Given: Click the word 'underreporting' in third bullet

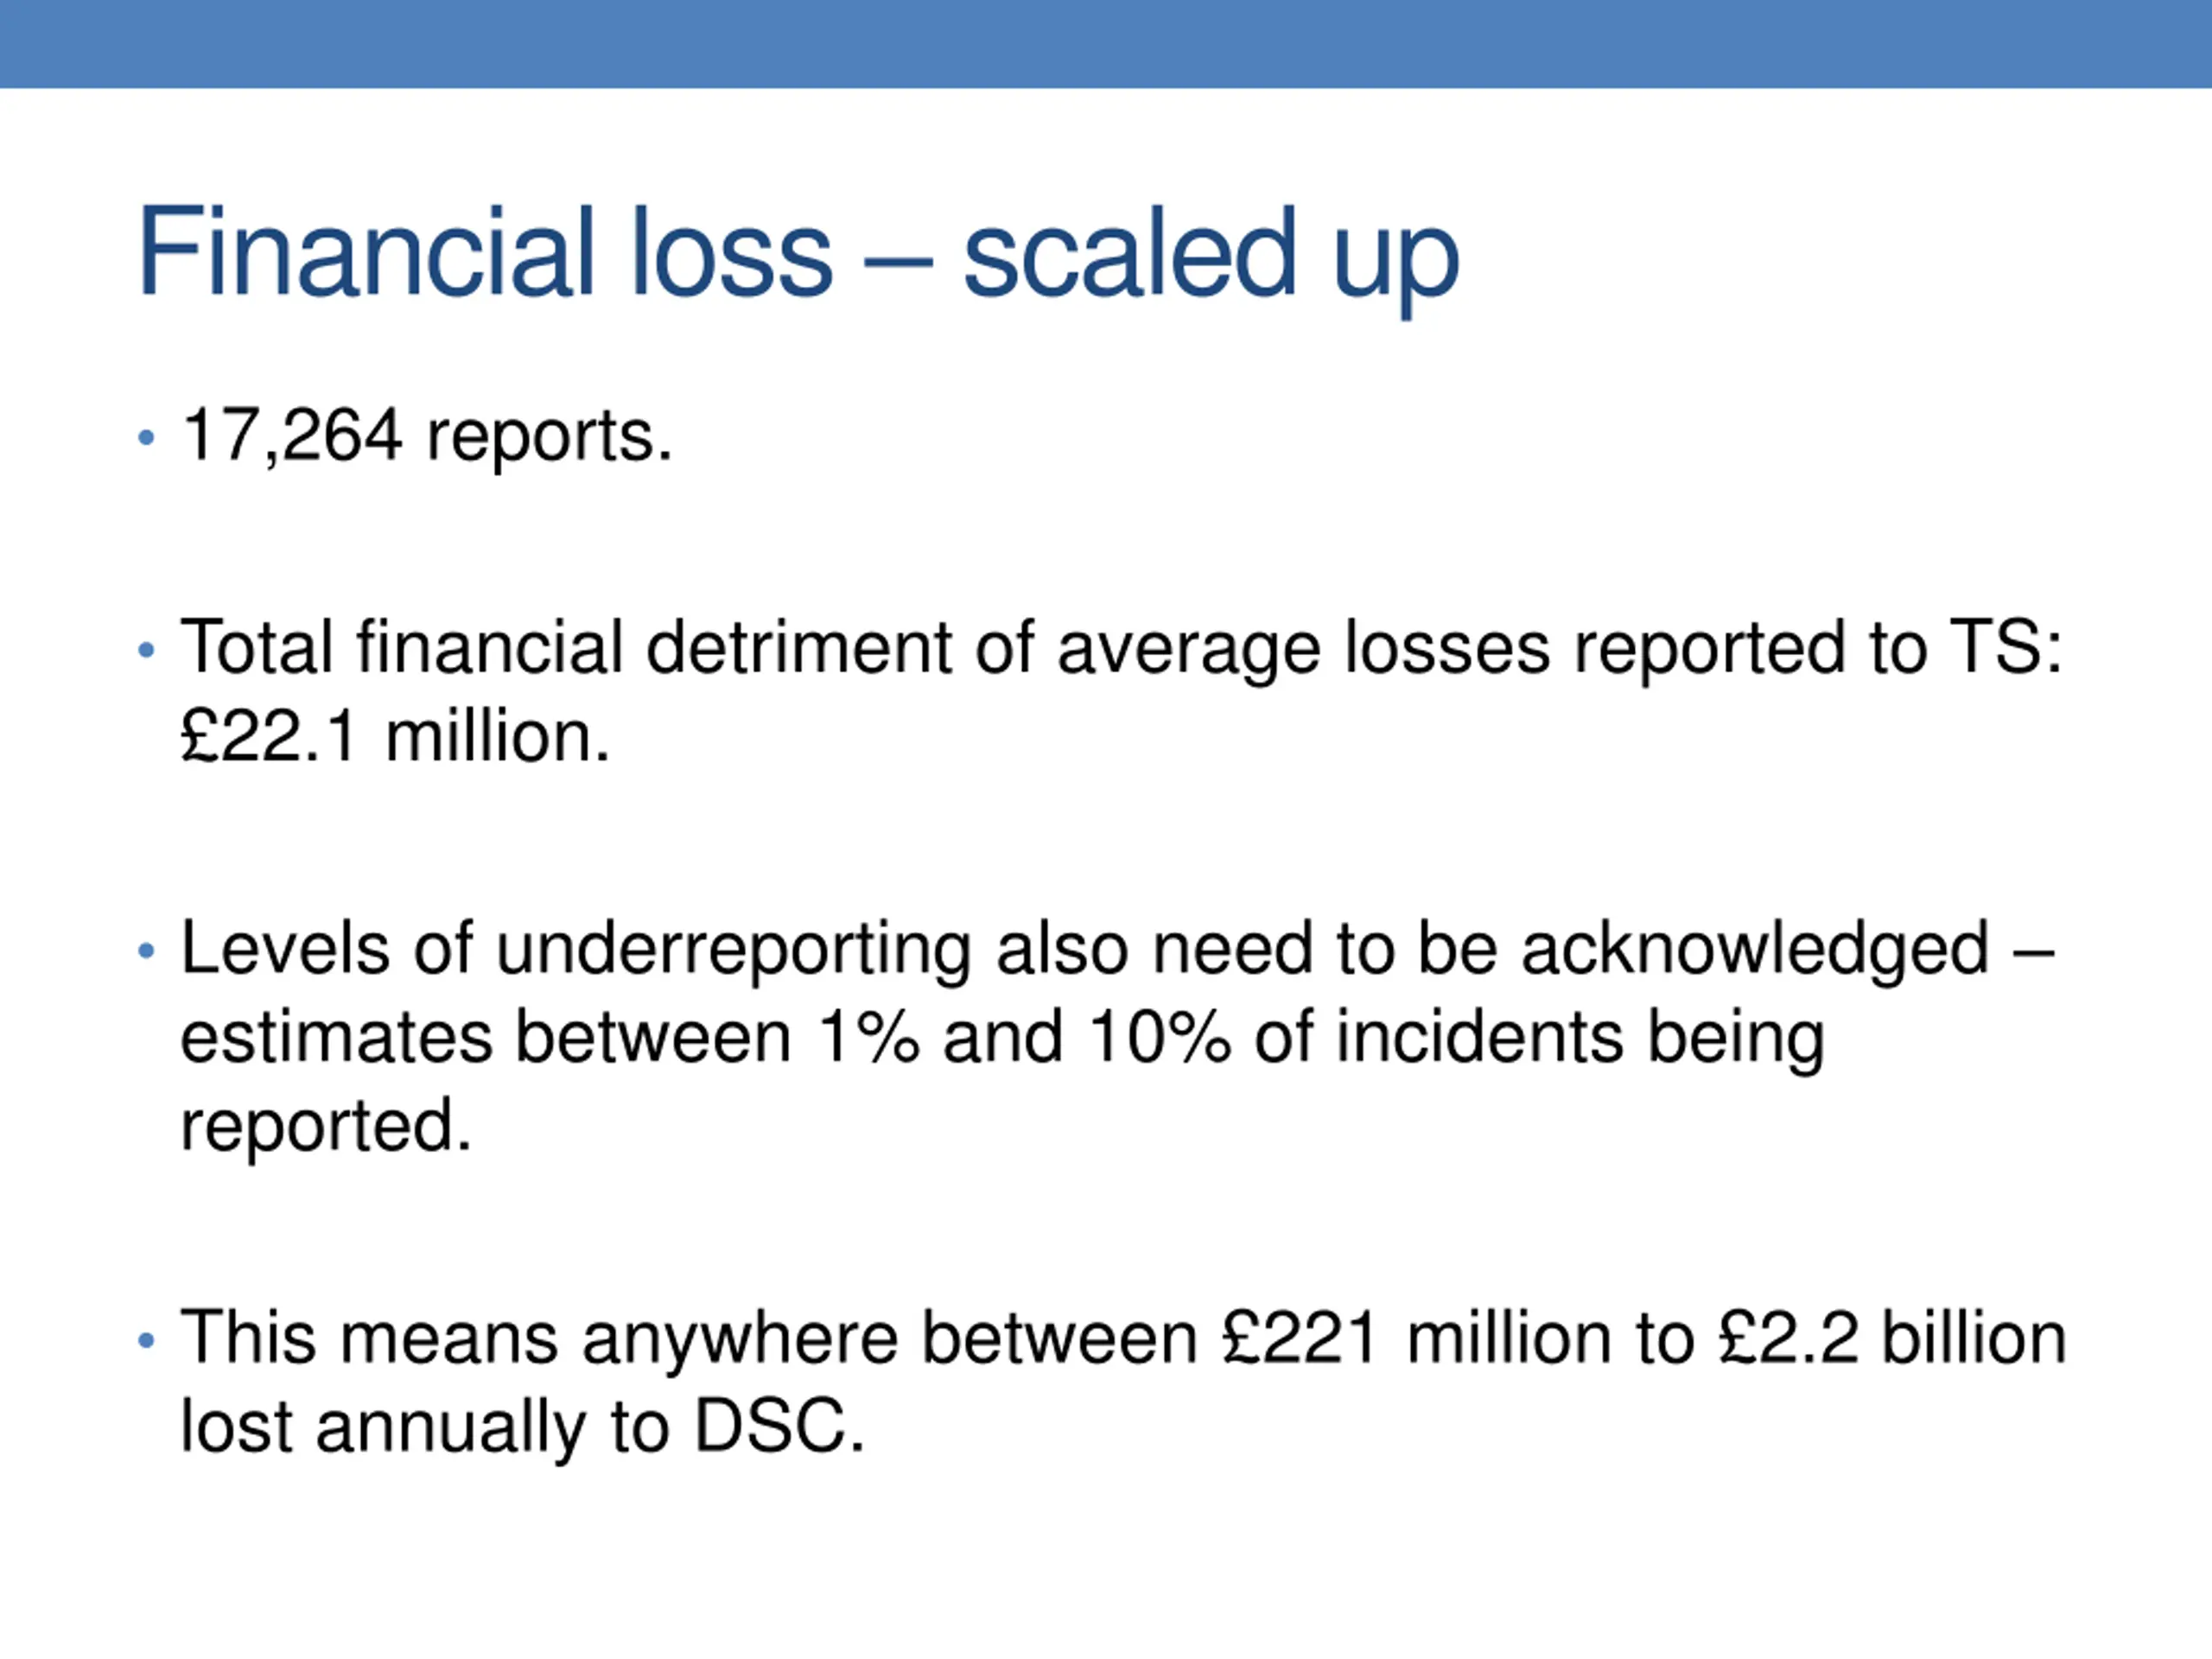Looking at the screenshot, I should 733,950.
